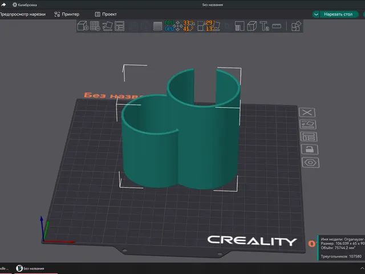Arrange objects on this plate icon
The image size is (365, 274).
pos(309,137)
